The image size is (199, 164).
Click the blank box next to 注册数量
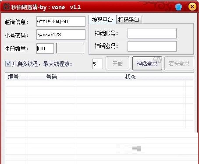coord(70,48)
